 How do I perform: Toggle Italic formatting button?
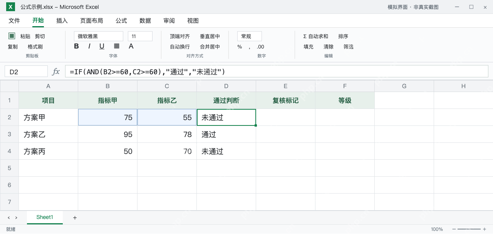89,46
